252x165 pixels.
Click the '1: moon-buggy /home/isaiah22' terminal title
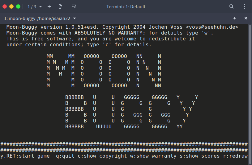37,19
